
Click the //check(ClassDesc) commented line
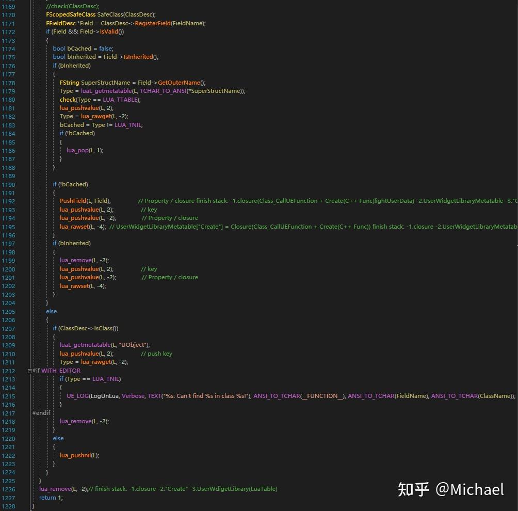coord(72,6)
